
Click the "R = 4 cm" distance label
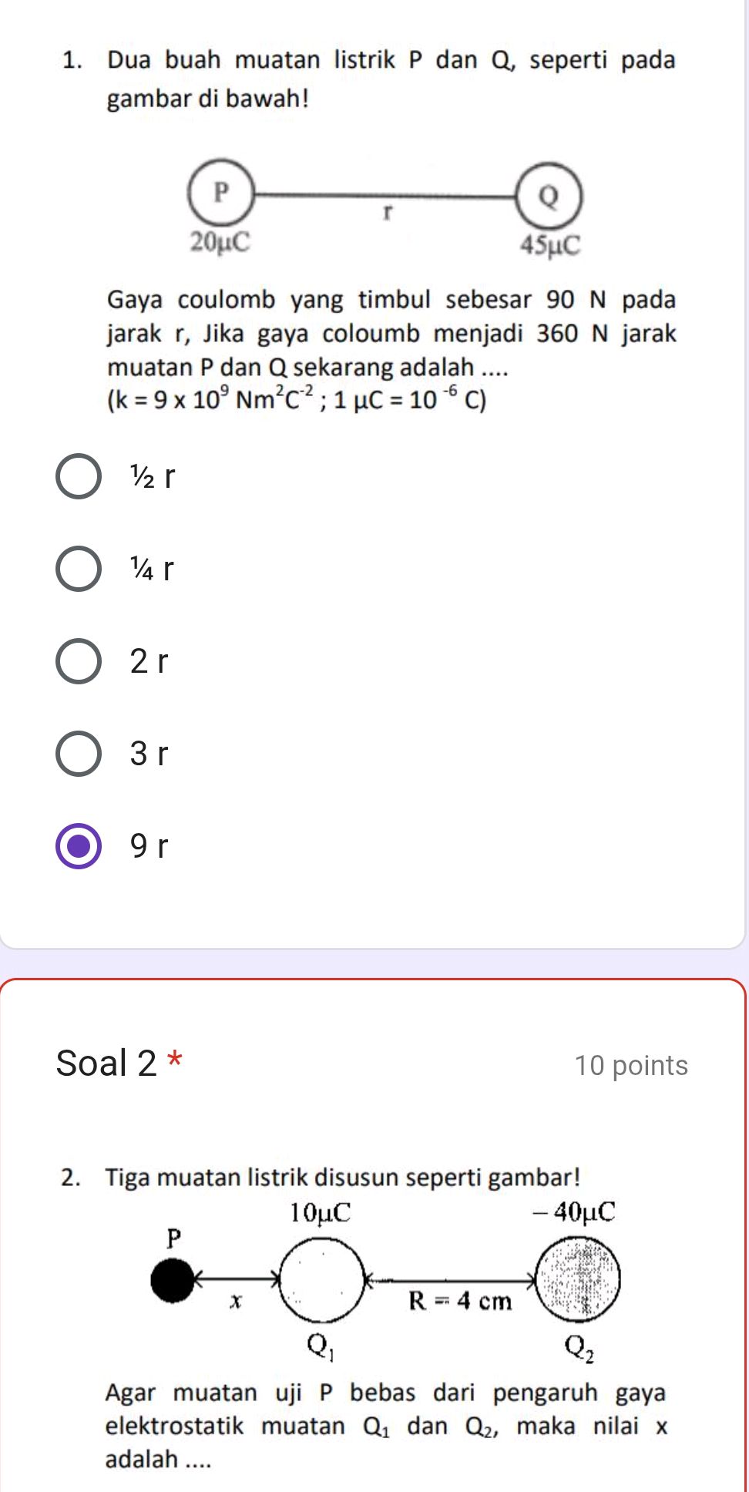click(460, 1302)
